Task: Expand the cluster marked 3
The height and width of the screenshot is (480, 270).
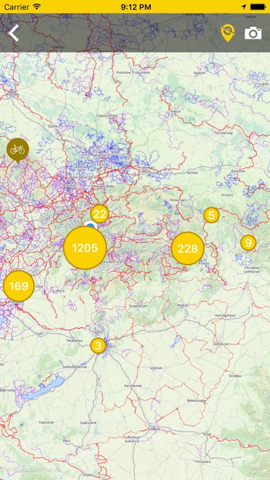Action: pyautogui.click(x=98, y=346)
